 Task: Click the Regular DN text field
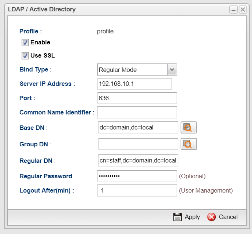pos(138,160)
